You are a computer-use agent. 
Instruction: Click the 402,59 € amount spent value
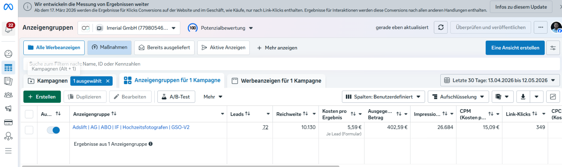click(397, 127)
